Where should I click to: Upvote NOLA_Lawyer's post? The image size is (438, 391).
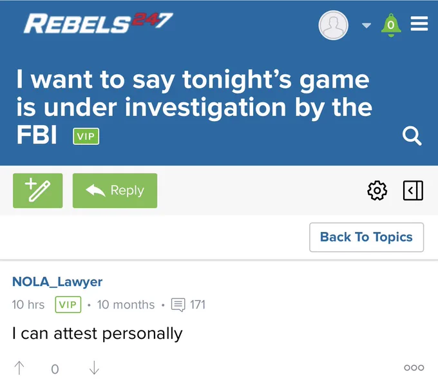pyautogui.click(x=19, y=368)
